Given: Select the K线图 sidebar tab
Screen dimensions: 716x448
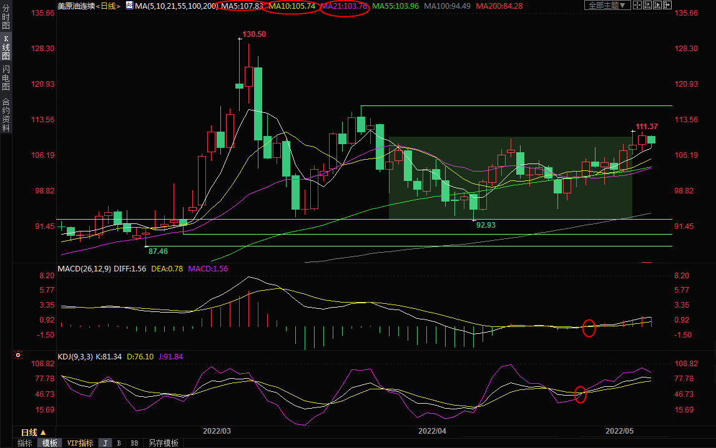Looking at the screenshot, I should coord(6,47).
